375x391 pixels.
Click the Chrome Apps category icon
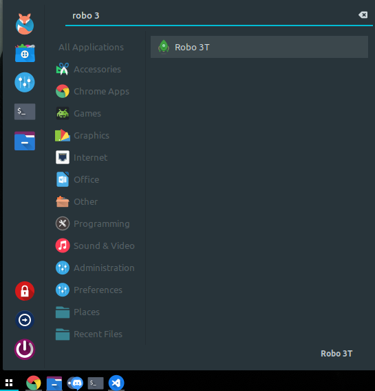(x=63, y=91)
